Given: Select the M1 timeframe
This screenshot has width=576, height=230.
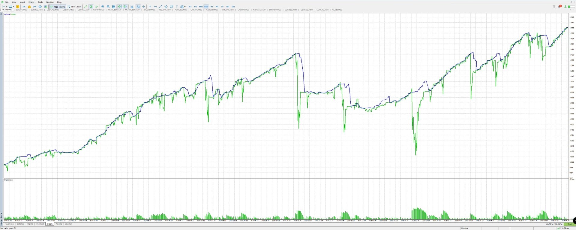Looking at the screenshot, I should (x=190, y=7).
